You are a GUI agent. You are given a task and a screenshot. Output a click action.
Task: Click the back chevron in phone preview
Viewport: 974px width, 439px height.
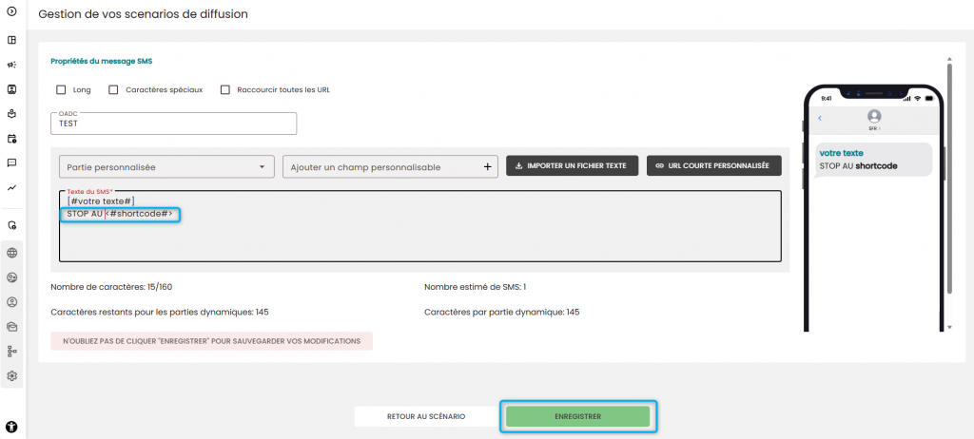[820, 118]
